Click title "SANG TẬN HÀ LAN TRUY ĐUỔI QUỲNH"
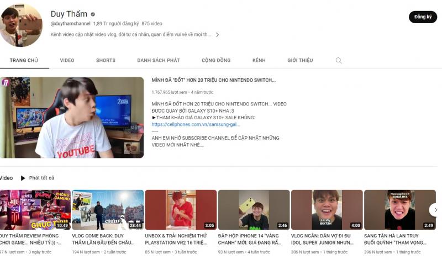442x260 pixels. click(395, 239)
